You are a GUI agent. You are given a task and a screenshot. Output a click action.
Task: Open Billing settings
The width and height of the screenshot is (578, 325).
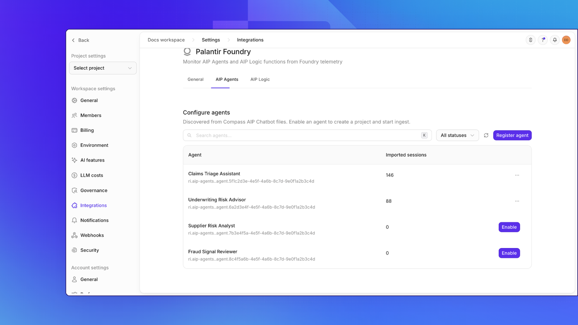[87, 130]
